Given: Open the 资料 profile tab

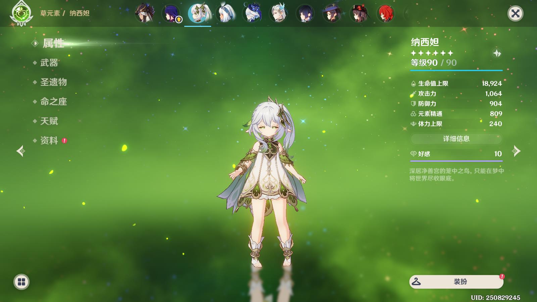Looking at the screenshot, I should pyautogui.click(x=50, y=140).
